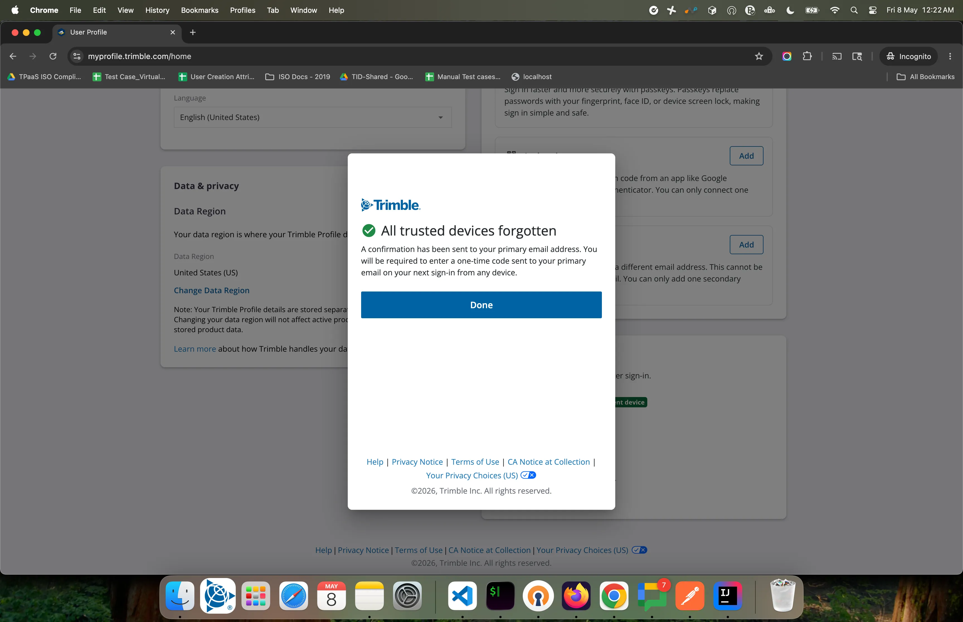Open Visual Studio Code from the Dock
Screen dimensions: 963x622
462,596
